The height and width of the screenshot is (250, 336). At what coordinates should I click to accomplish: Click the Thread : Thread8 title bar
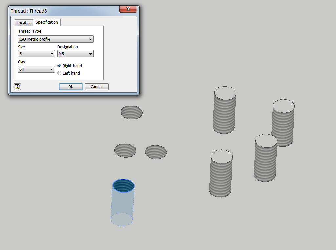tap(59, 11)
